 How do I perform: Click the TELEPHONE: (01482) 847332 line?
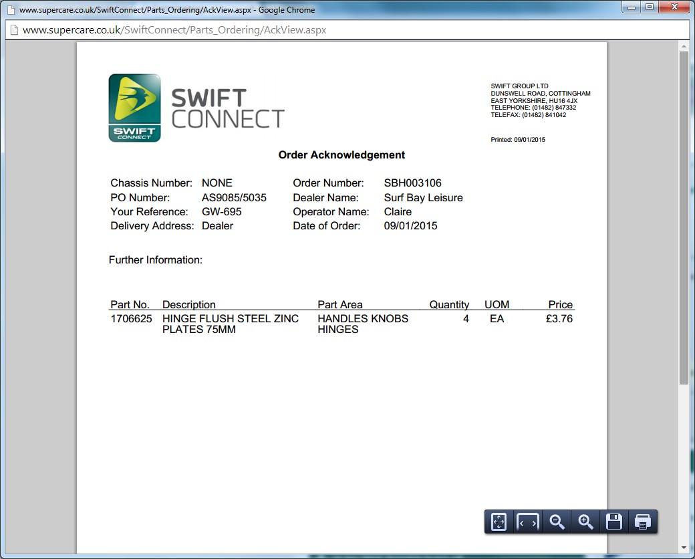pyautogui.click(x=533, y=108)
